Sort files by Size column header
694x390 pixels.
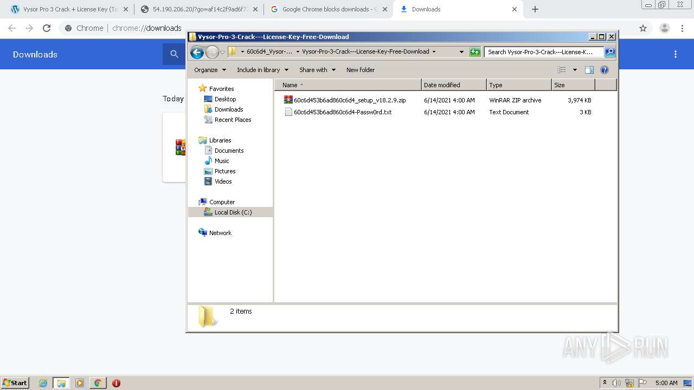point(573,85)
